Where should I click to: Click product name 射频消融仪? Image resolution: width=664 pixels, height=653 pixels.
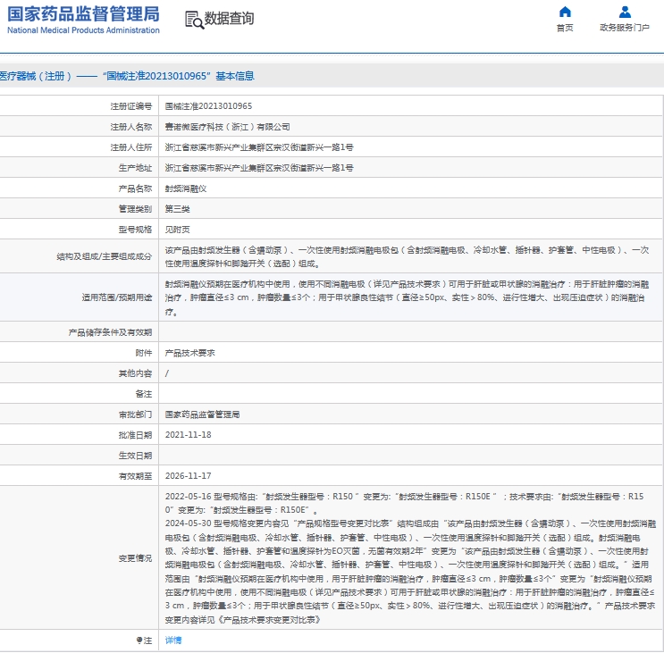(186, 188)
